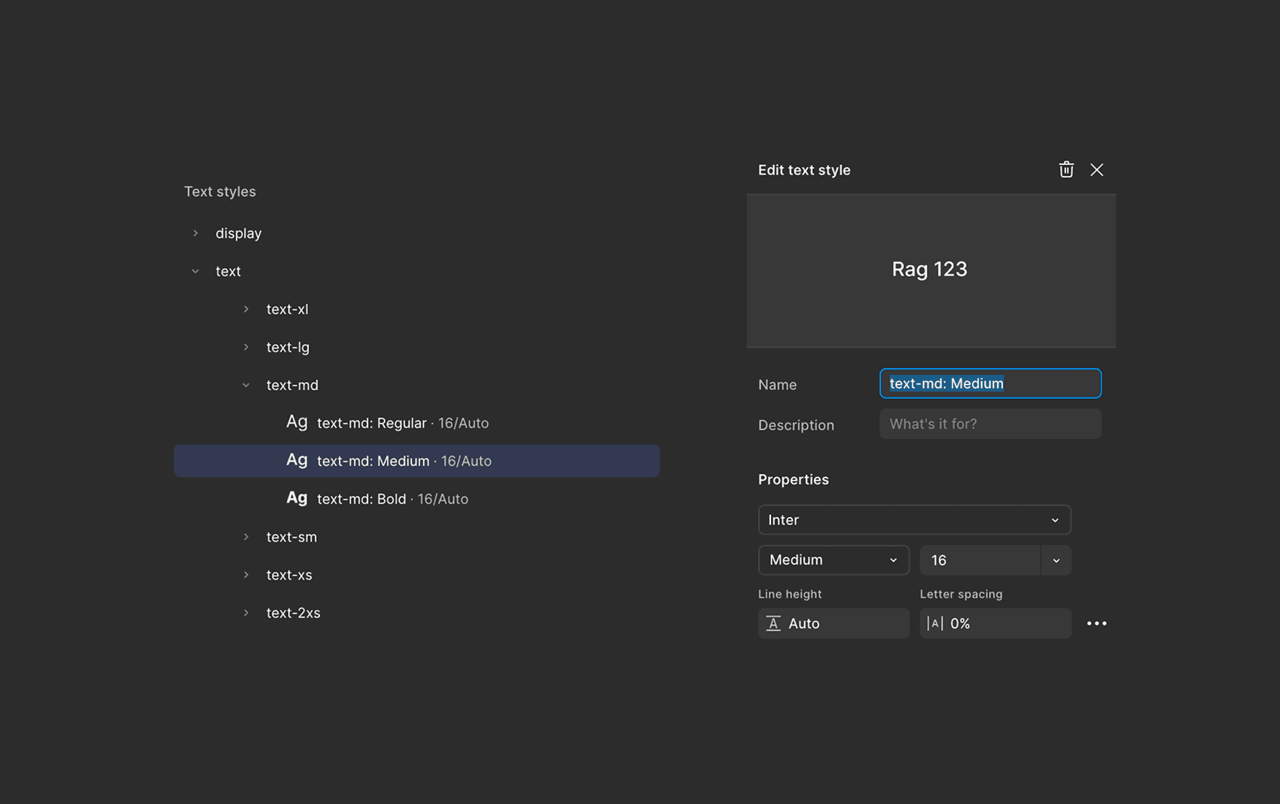This screenshot has height=804, width=1280.
Task: Click the text-xl group label
Action: [x=288, y=309]
